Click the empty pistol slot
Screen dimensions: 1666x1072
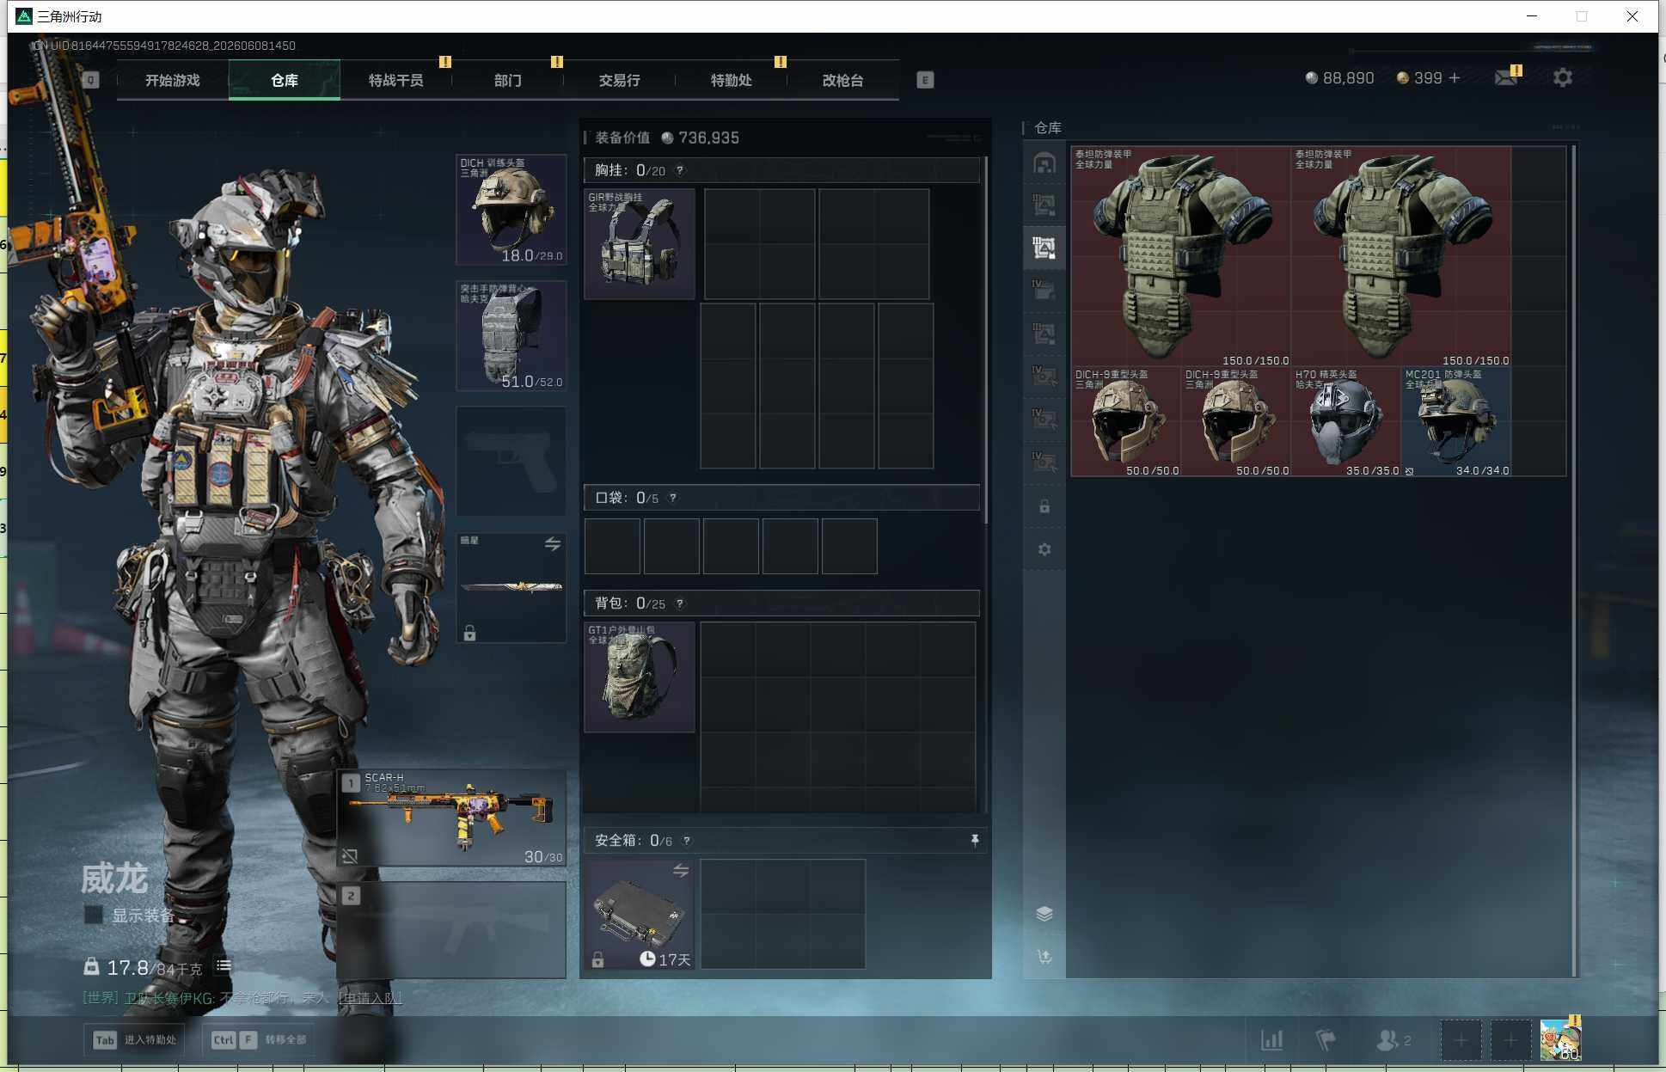point(511,462)
